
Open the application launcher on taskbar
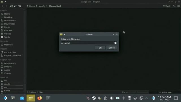5,98
